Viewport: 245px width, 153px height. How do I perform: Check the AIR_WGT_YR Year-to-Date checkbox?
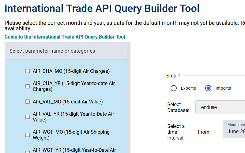pyautogui.click(x=28, y=151)
